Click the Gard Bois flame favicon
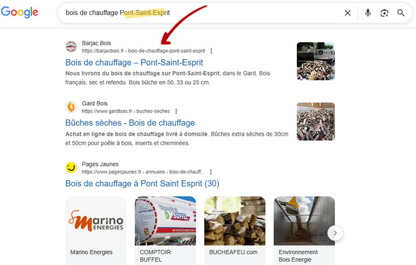 71,106
